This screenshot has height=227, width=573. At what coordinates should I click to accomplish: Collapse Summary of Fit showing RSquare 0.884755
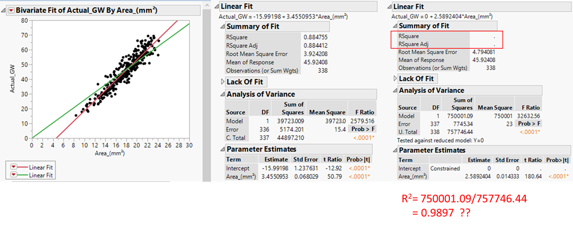pyautogui.click(x=223, y=27)
